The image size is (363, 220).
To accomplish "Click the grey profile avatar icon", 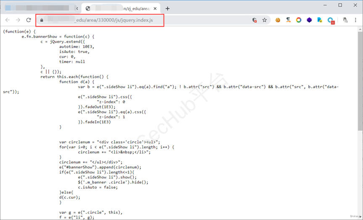I will tap(345, 20).
